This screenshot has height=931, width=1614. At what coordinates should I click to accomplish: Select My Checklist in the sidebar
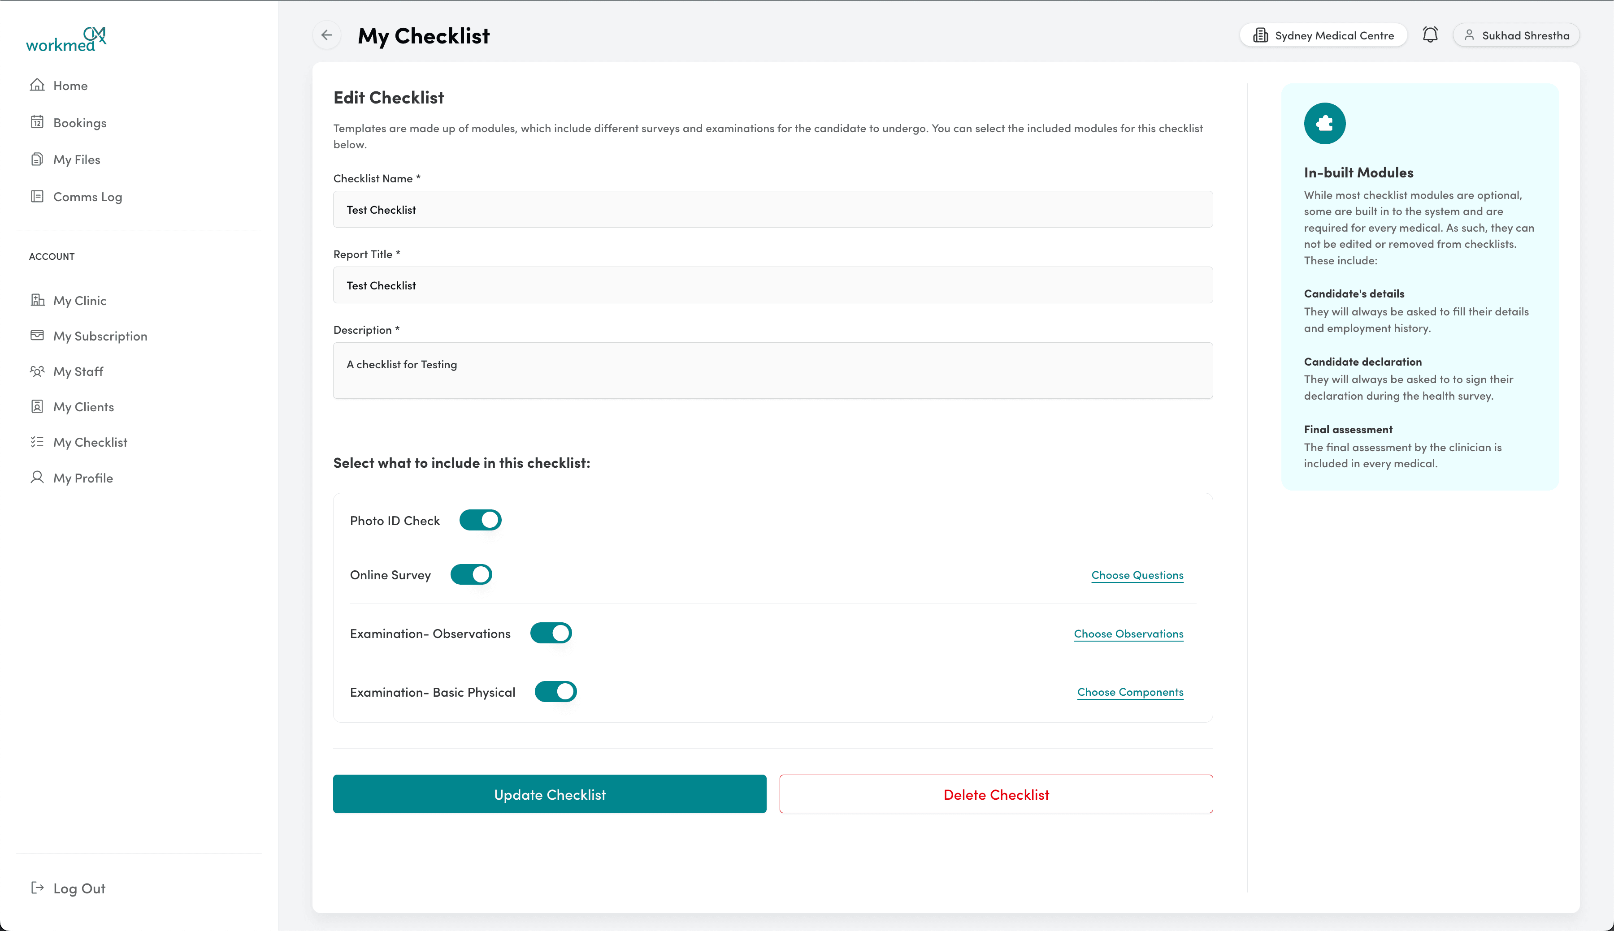point(90,441)
